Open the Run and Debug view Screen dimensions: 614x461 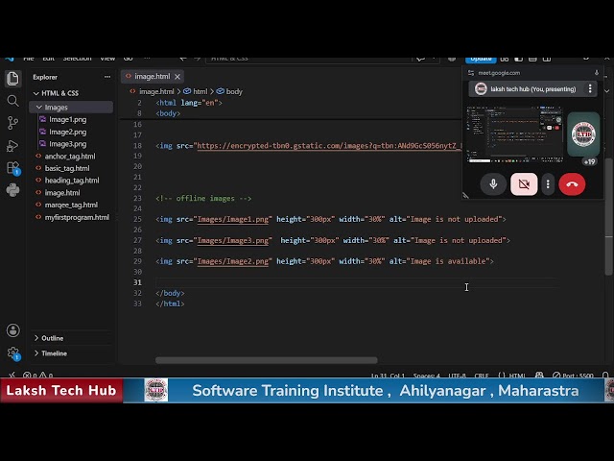tap(12, 146)
